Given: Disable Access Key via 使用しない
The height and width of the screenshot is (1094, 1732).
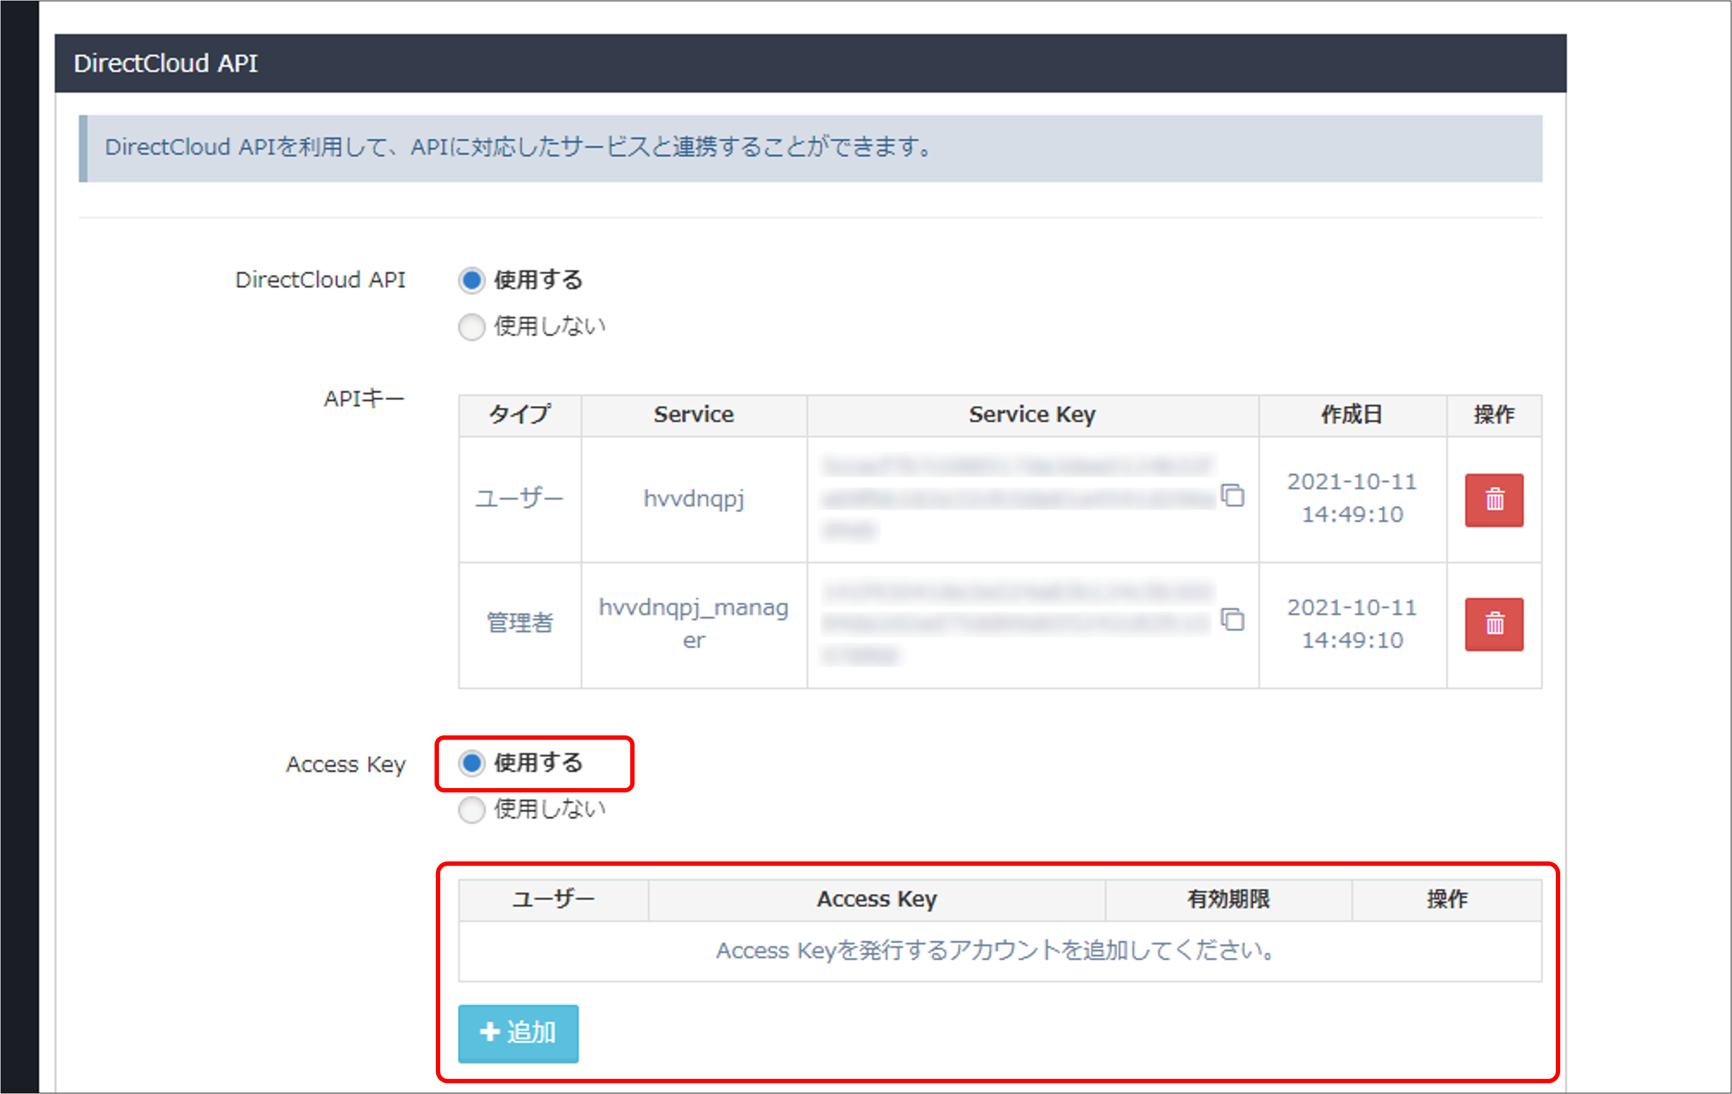Looking at the screenshot, I should point(472,811).
